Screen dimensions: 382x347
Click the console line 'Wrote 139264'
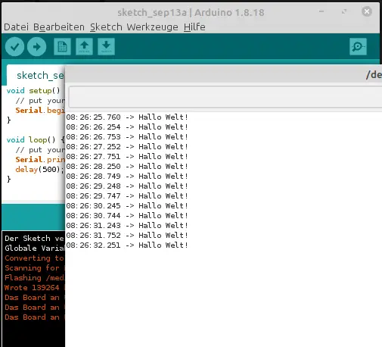point(33,288)
